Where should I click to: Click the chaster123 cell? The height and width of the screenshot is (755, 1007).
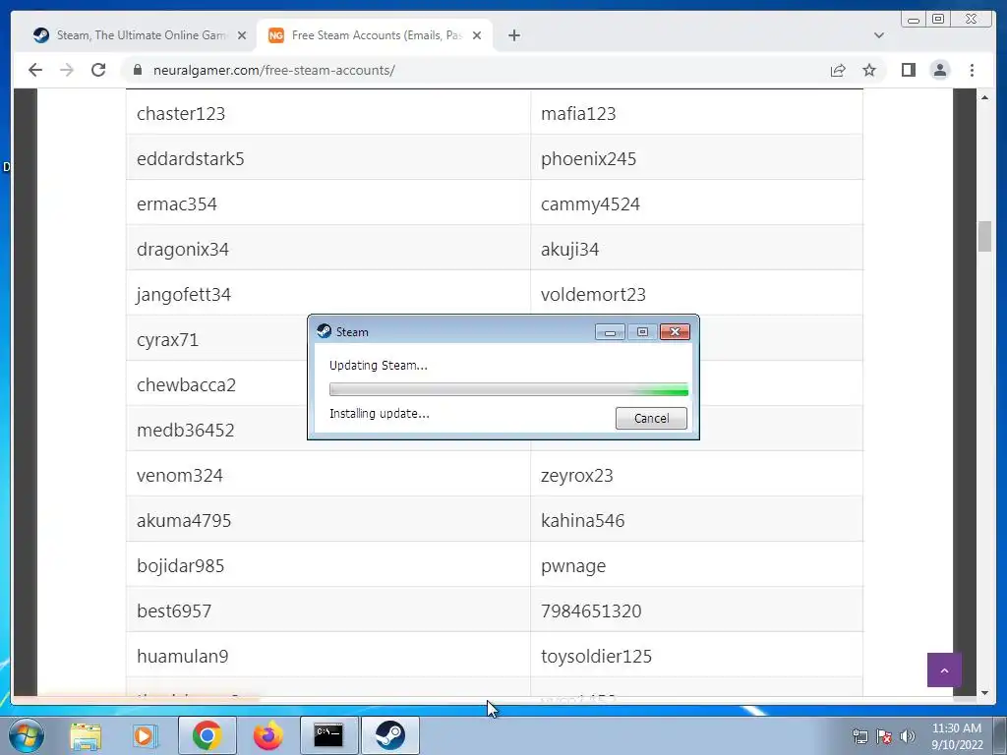click(328, 112)
